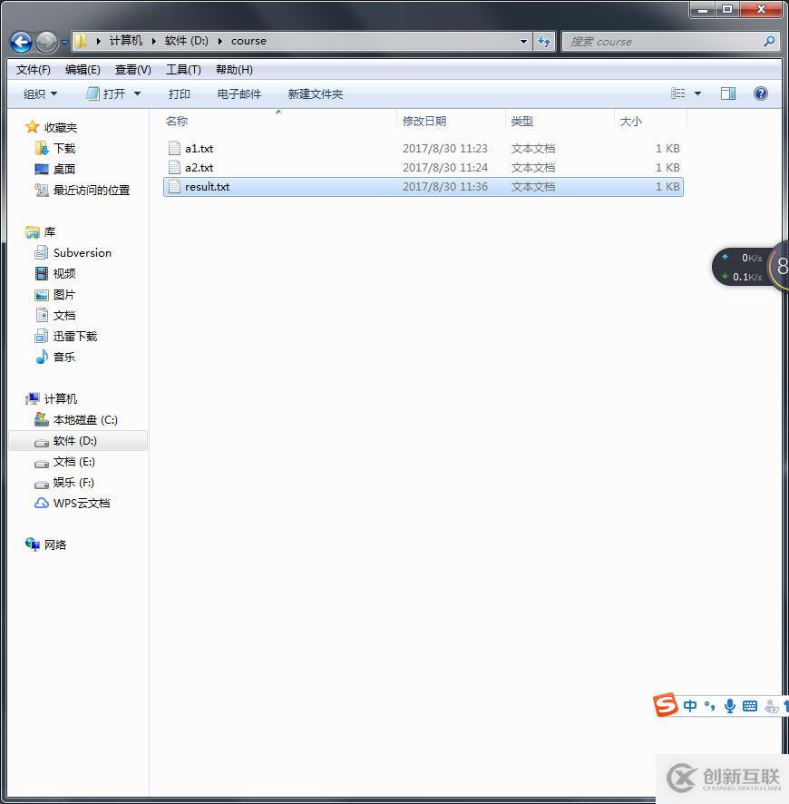
Task: Sort by the 类型 column header
Action: [x=522, y=122]
